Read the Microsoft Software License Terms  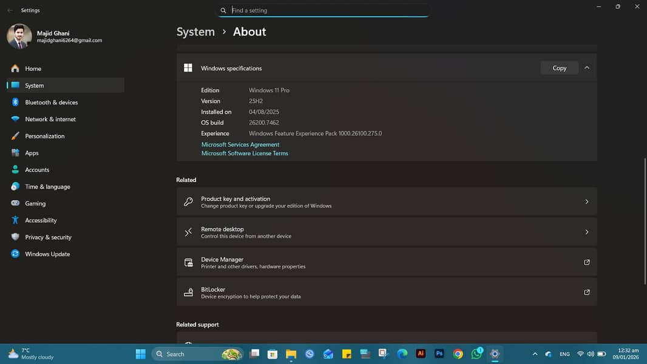point(245,153)
